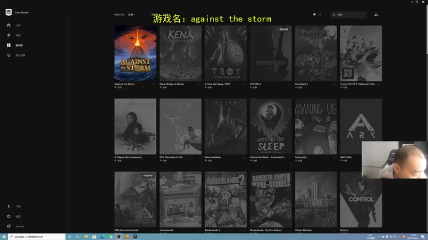Open more options for A Total War Saga: TROY
Screen dimensions: 428x240
244,85
